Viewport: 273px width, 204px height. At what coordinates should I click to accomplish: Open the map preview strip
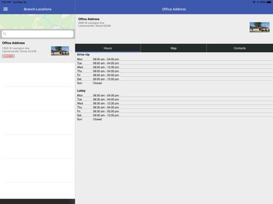38,22
